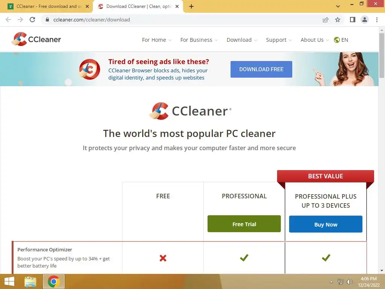The height and width of the screenshot is (289, 385).
Task: Click the FREE column heading
Action: 163,196
